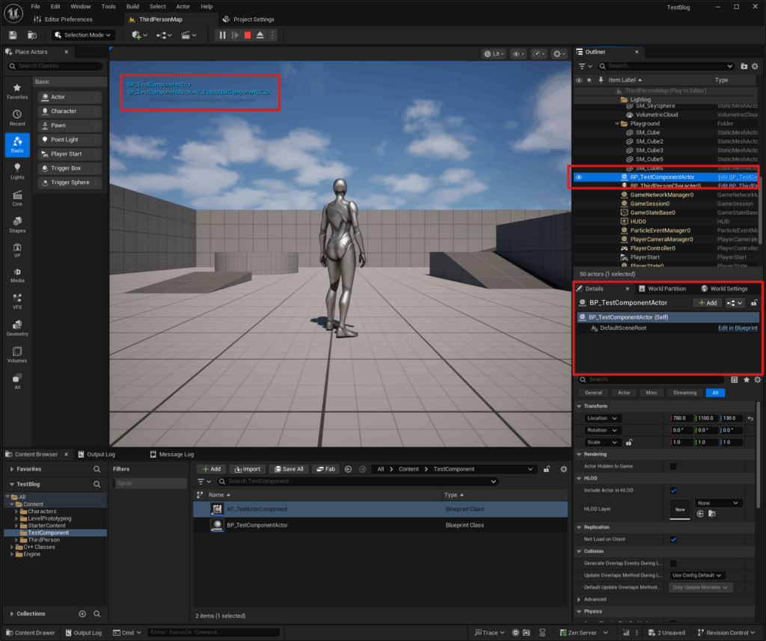Open Content Drawer from status bar

(x=31, y=633)
